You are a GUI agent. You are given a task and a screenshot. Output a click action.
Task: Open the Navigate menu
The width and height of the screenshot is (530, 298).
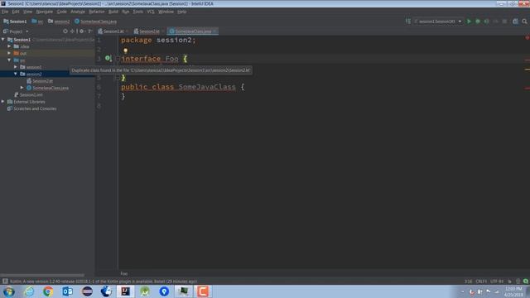pos(44,12)
